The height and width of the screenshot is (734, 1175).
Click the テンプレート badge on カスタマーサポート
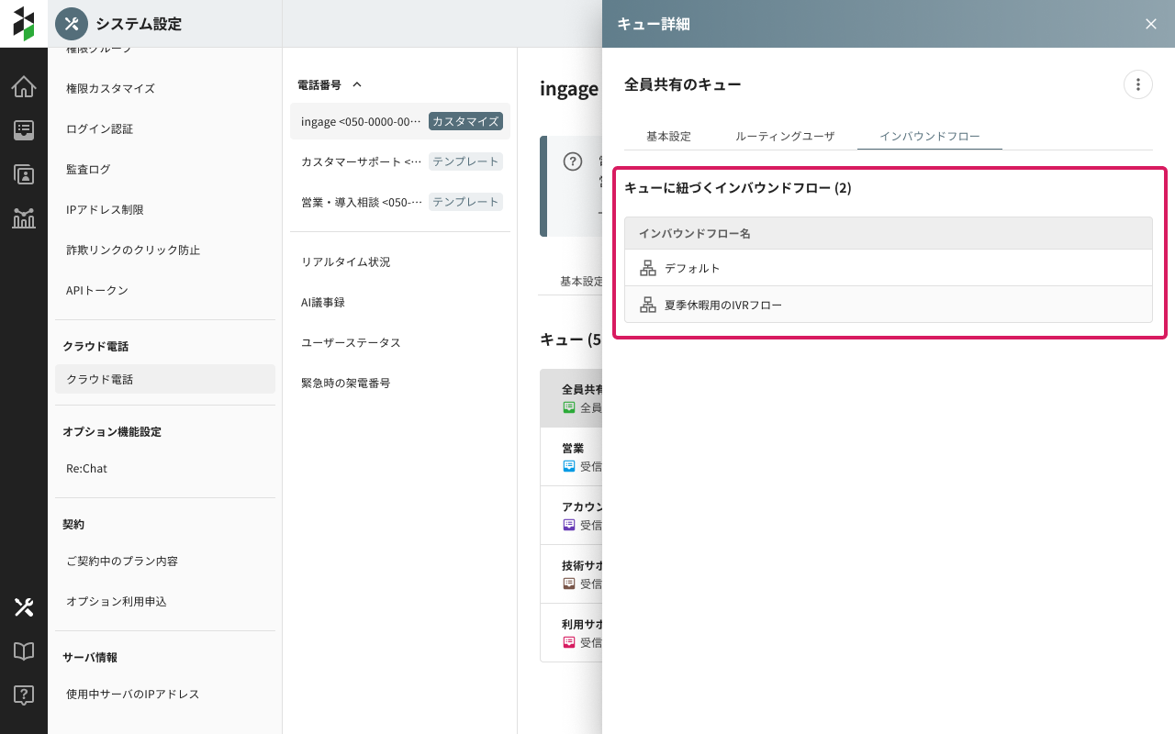[465, 161]
